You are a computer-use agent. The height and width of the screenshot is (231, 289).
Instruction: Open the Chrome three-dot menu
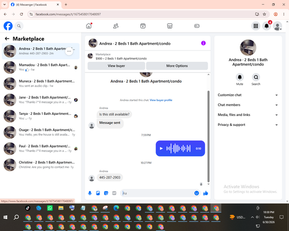tap(284, 14)
